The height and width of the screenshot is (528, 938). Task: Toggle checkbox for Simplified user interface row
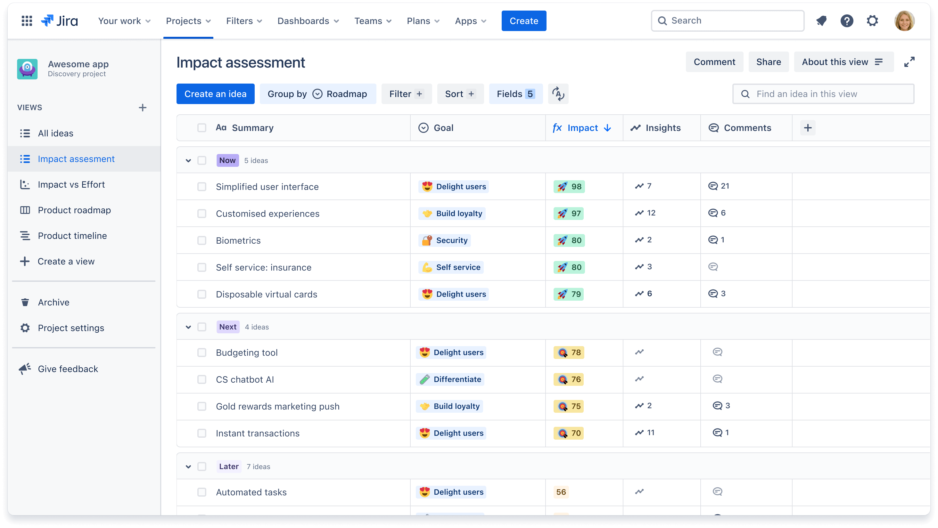202,186
